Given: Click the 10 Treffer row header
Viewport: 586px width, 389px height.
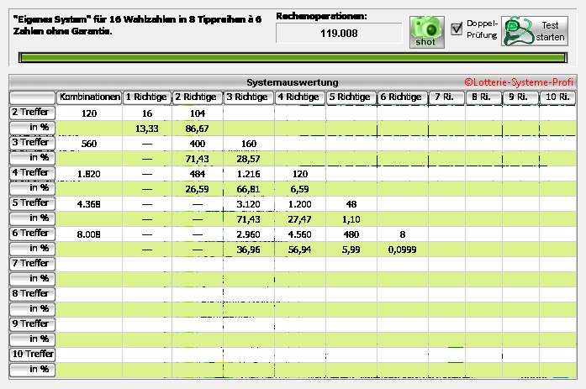Looking at the screenshot, I should coord(32,354).
